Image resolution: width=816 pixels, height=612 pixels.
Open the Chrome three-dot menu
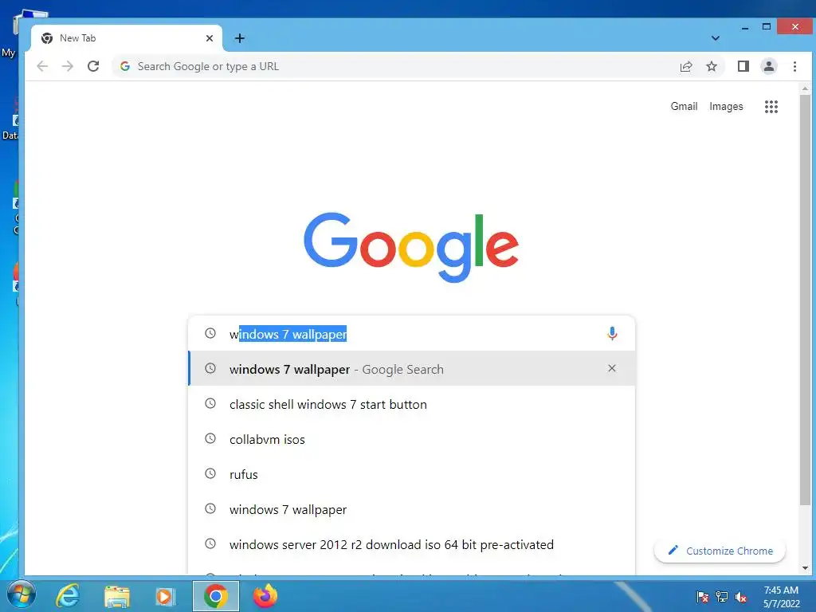tap(794, 66)
